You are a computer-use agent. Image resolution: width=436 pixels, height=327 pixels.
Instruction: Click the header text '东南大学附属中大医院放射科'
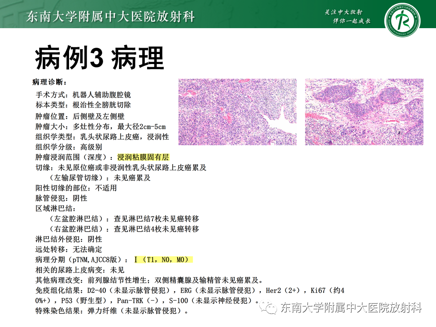point(110,16)
